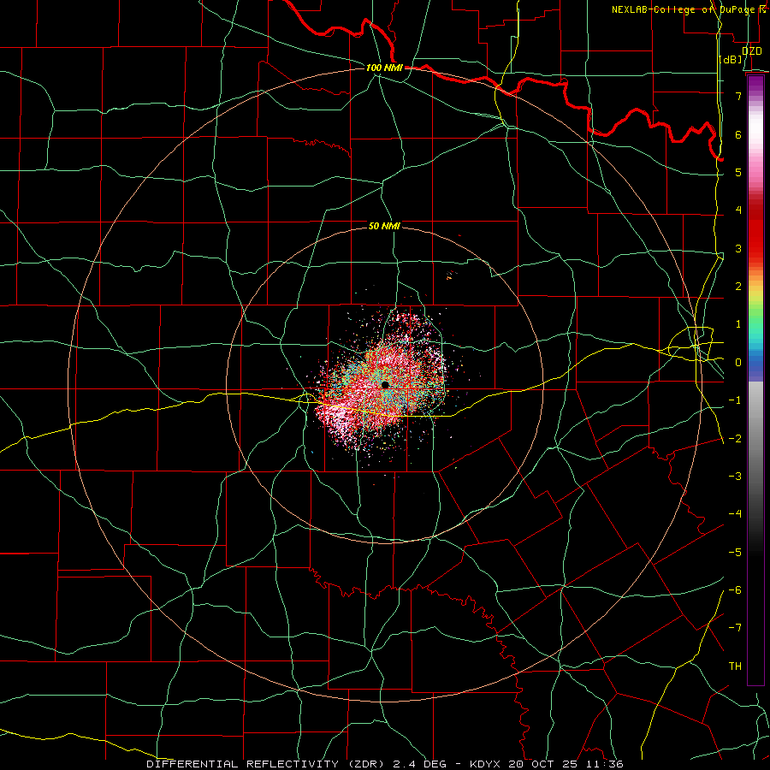The width and height of the screenshot is (770, 770).
Task: Click the "1" value on color scale
Action: (738, 324)
